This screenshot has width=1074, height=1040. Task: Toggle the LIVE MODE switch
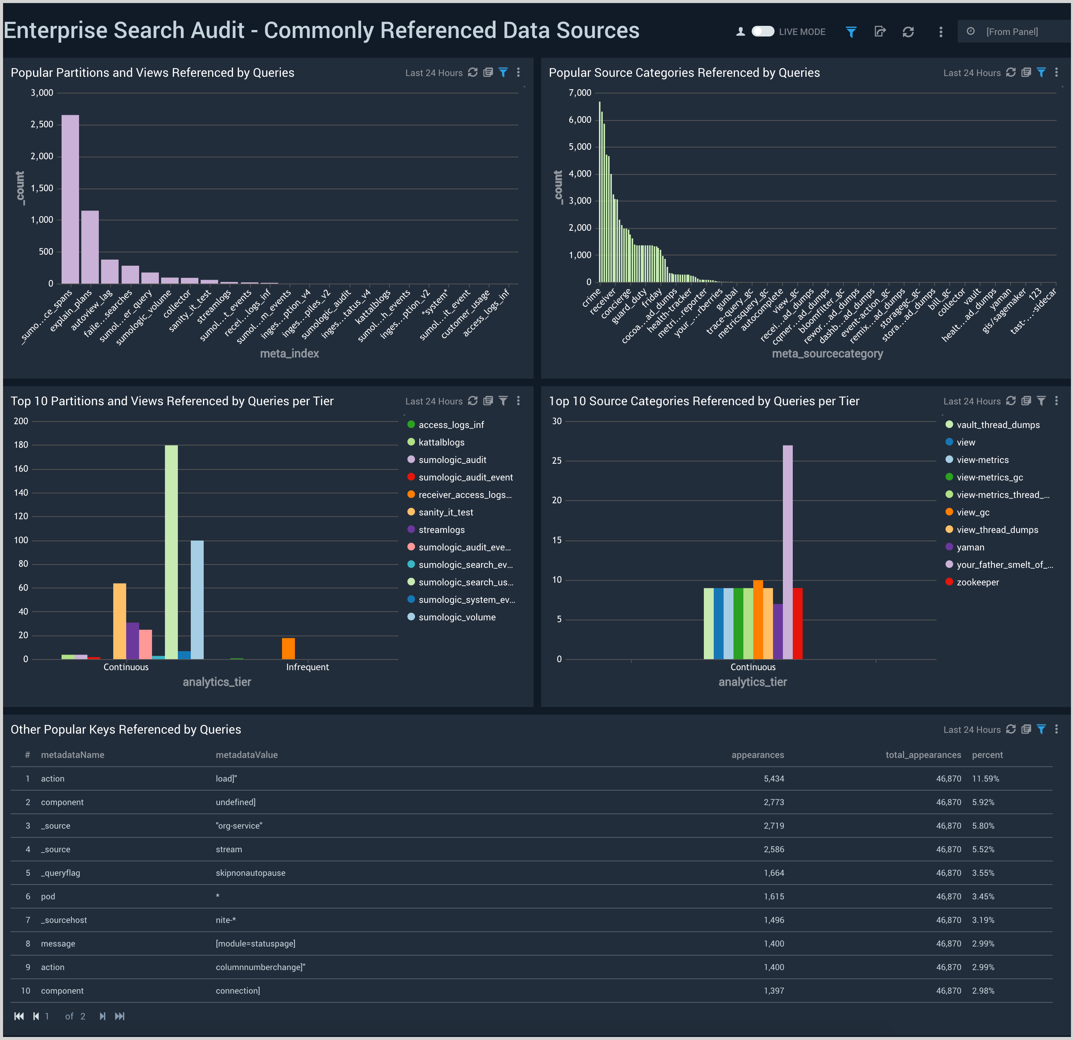pos(762,31)
